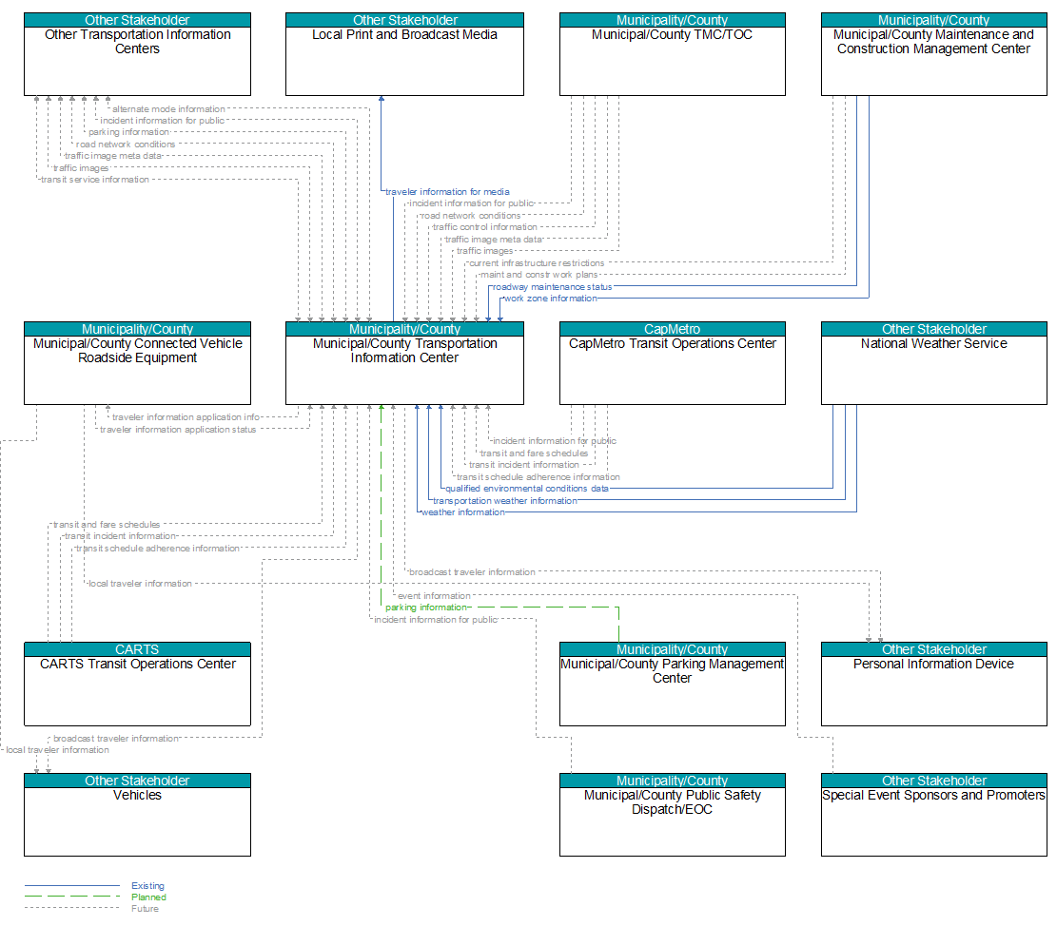1057x926 pixels.
Task: Select the Personal Information Device box
Action: pos(933,684)
